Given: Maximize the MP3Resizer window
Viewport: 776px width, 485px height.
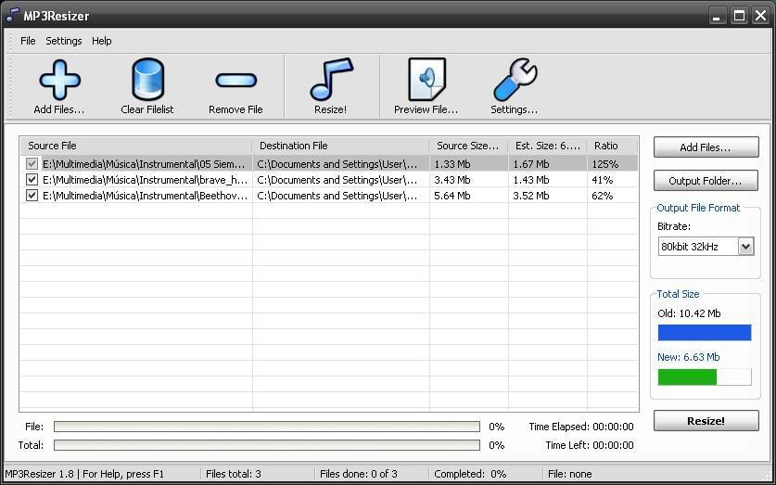Looking at the screenshot, I should pos(739,16).
